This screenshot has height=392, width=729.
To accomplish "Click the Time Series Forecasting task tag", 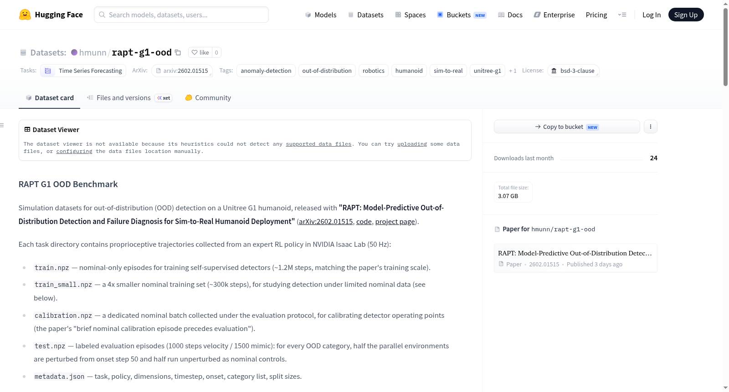I will (x=83, y=71).
